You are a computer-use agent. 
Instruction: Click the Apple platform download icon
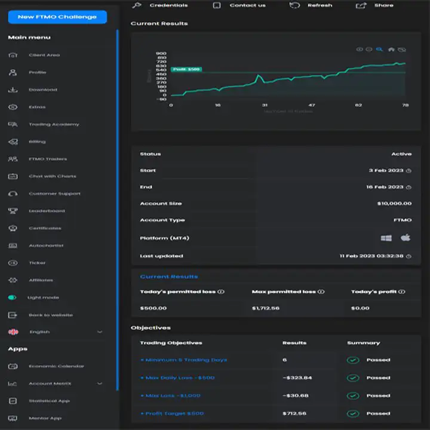tap(406, 238)
